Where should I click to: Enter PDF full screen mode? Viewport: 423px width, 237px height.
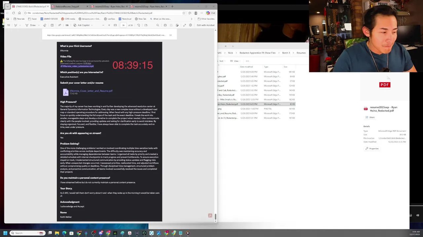click(184, 25)
